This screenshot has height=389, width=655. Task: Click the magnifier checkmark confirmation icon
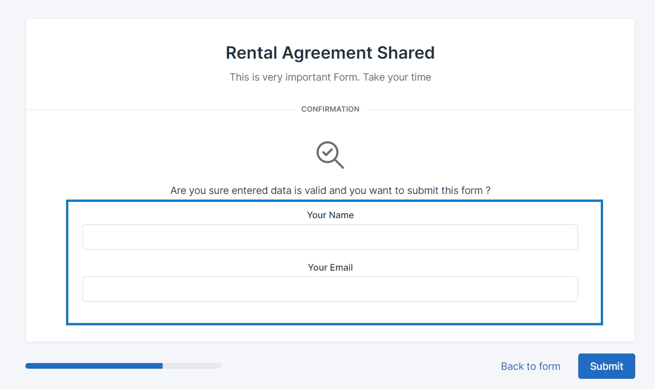click(330, 154)
